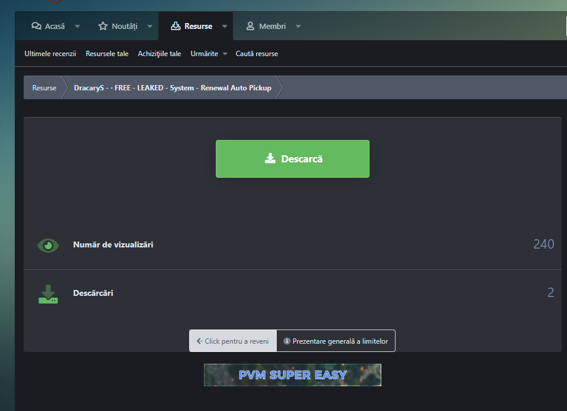Select the Resurse tab

click(x=192, y=26)
